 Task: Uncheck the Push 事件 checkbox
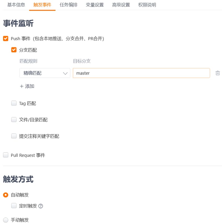(6, 39)
